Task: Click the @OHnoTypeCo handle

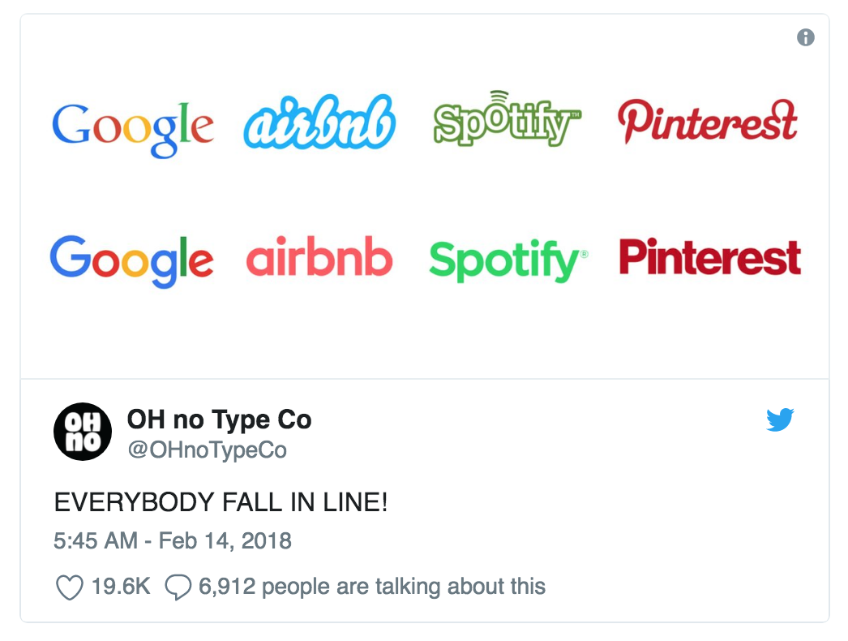Action: tap(209, 450)
